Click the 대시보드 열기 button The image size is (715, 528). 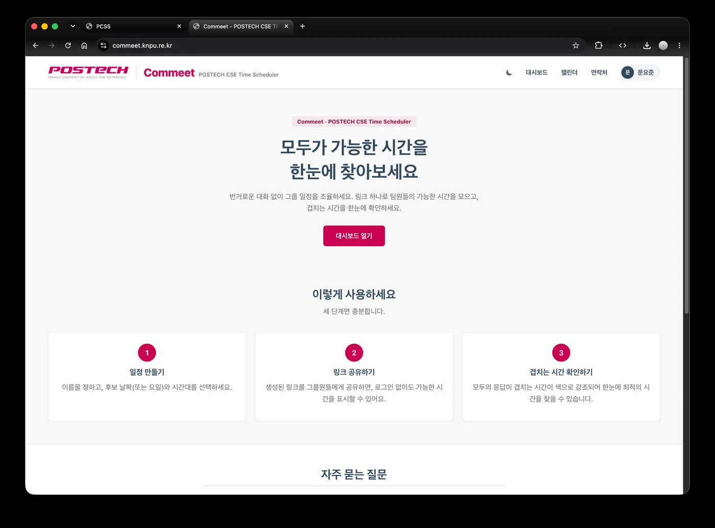[x=354, y=236]
